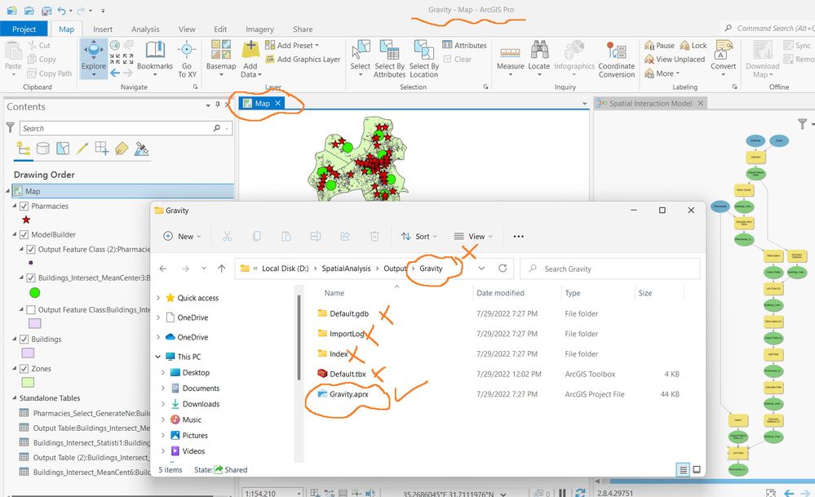The height and width of the screenshot is (497, 815).
Task: Switch to the Analysis ribbon tab
Action: click(x=145, y=29)
